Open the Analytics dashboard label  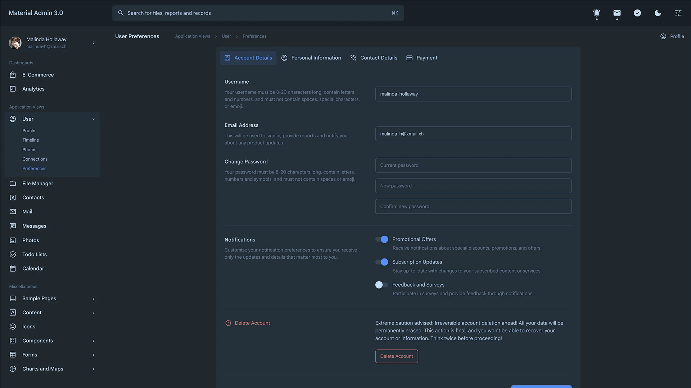coord(33,89)
